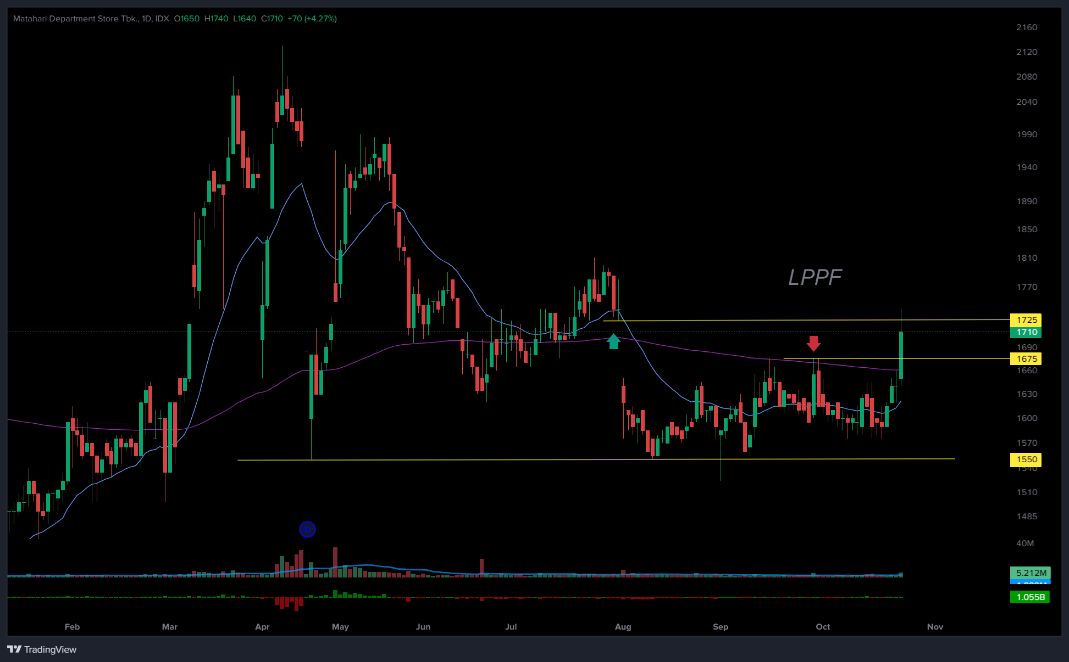1069x662 pixels.
Task: Click the 2160 price axis label
Action: pyautogui.click(x=1026, y=27)
